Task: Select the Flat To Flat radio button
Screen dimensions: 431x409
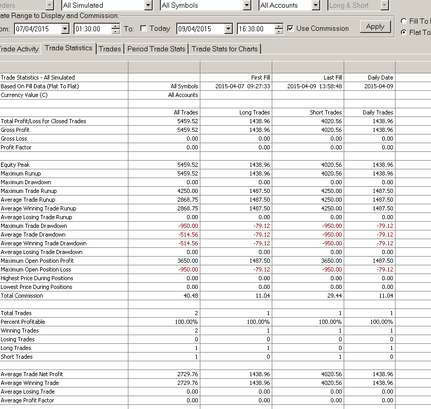Action: click(403, 32)
